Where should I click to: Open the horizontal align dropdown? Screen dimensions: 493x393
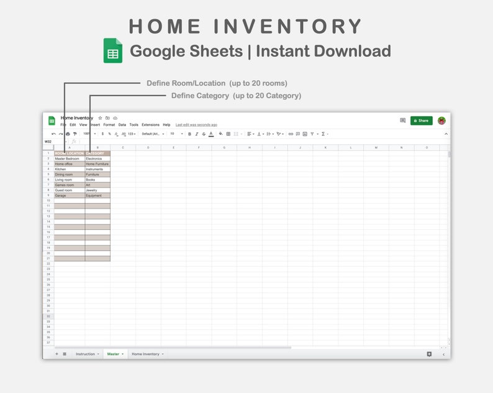251,134
